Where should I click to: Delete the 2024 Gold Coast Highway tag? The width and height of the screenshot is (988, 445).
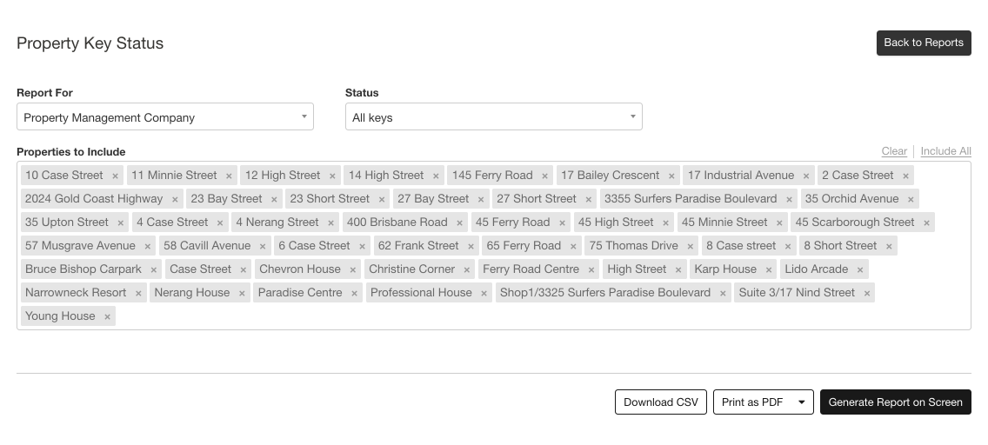click(x=175, y=199)
